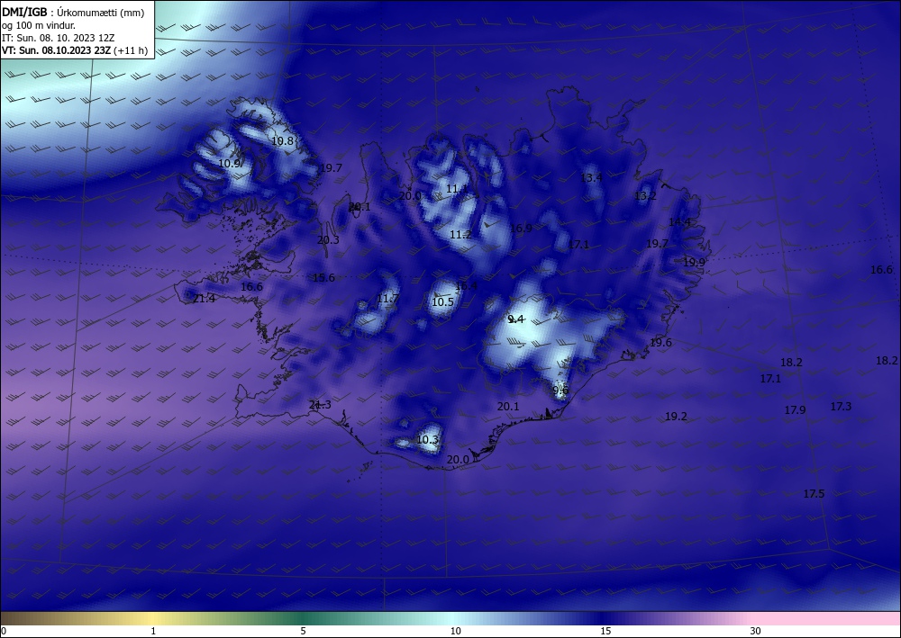Click the map value 19.6
901x638 pixels.
pyautogui.click(x=660, y=343)
